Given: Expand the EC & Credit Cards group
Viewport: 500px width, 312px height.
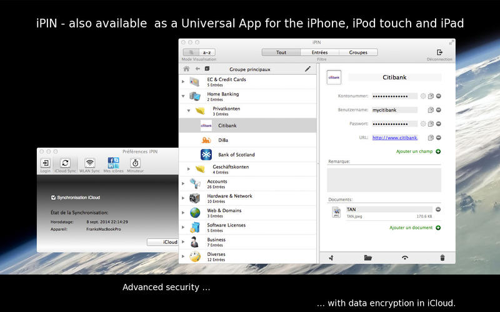Looking at the screenshot, I should coord(183,82).
